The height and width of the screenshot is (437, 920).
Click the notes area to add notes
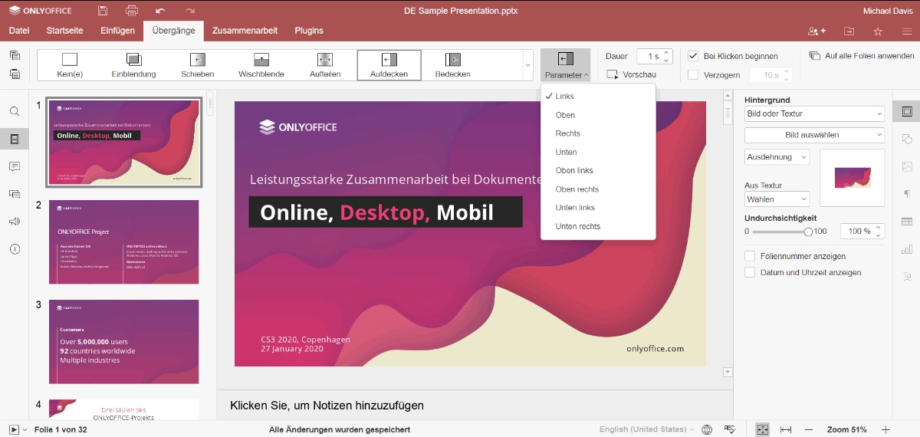click(x=475, y=405)
